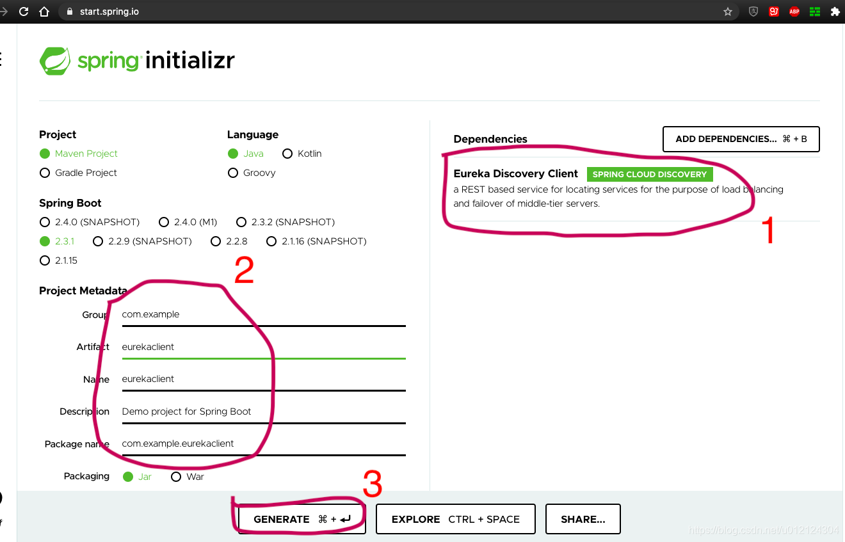Click the Project Metadata heading

tap(83, 291)
